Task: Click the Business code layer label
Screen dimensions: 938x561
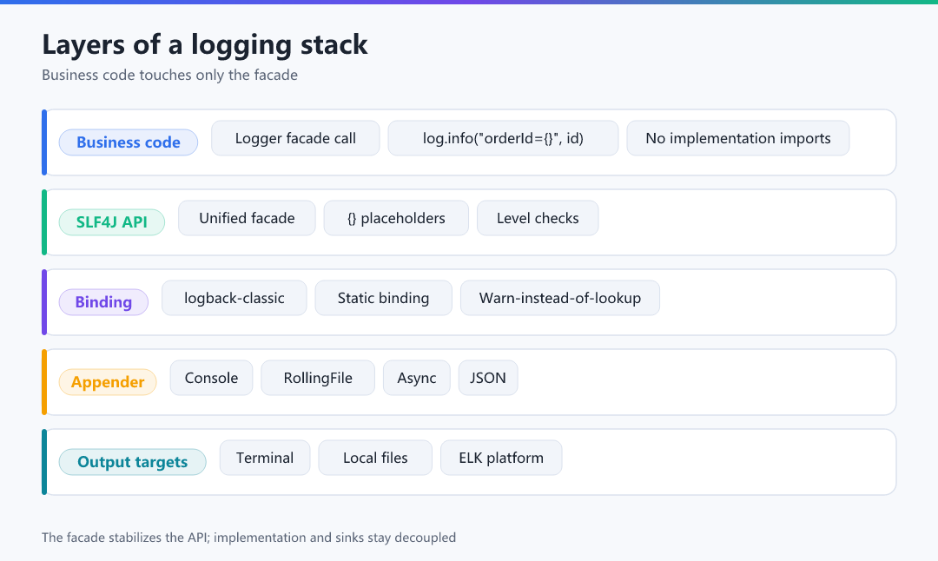Action: (x=128, y=142)
